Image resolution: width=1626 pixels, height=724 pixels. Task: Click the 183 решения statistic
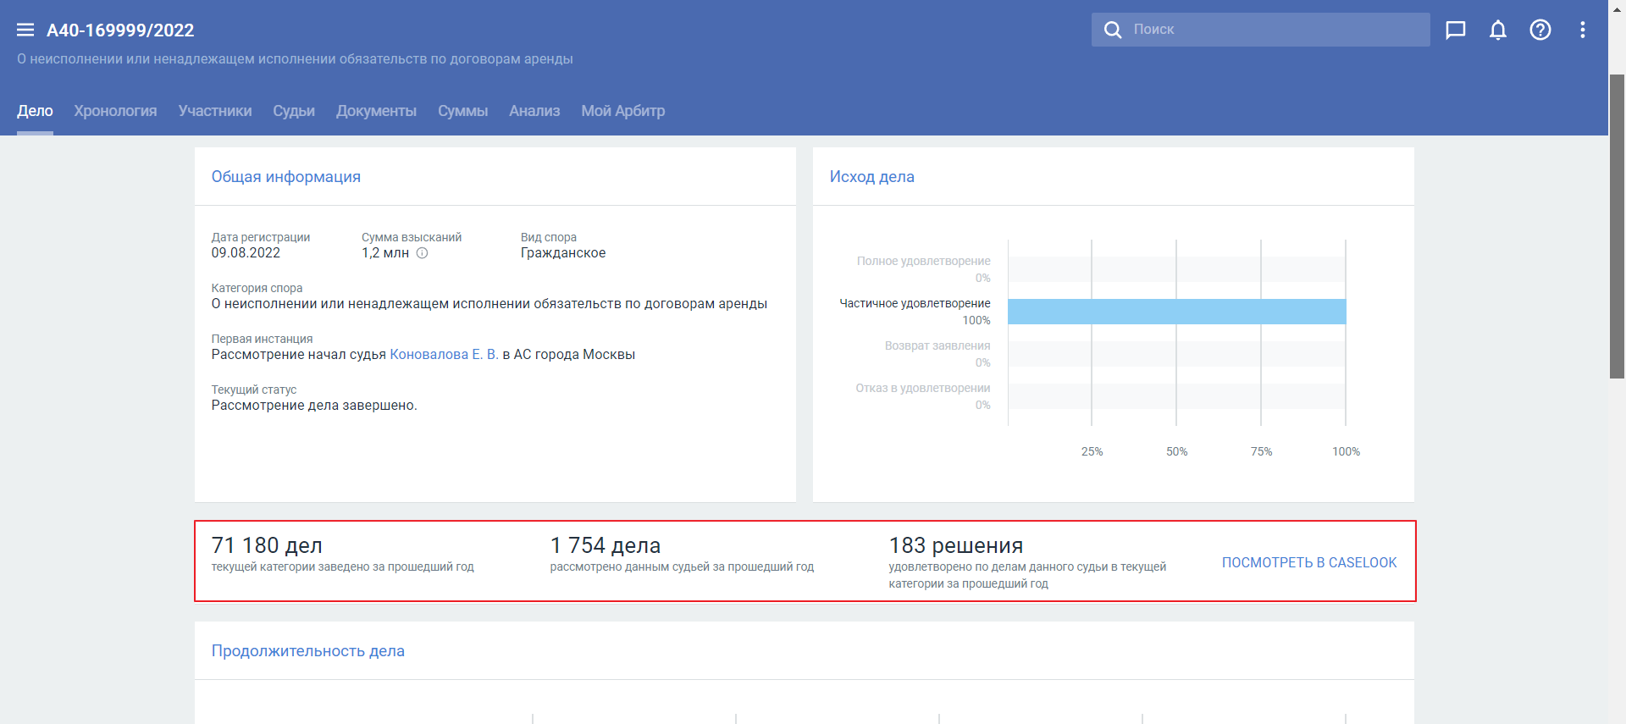(956, 545)
